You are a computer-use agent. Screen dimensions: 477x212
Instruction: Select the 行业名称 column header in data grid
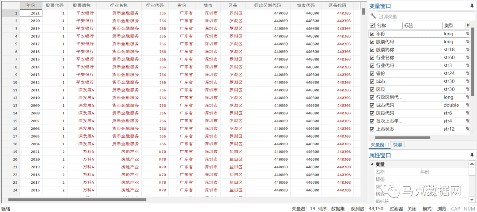(x=119, y=5)
